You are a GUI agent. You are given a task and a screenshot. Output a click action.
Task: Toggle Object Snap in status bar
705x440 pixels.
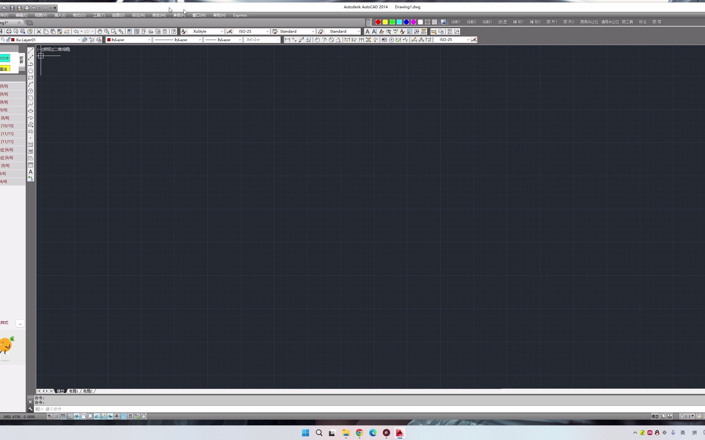pos(83,416)
